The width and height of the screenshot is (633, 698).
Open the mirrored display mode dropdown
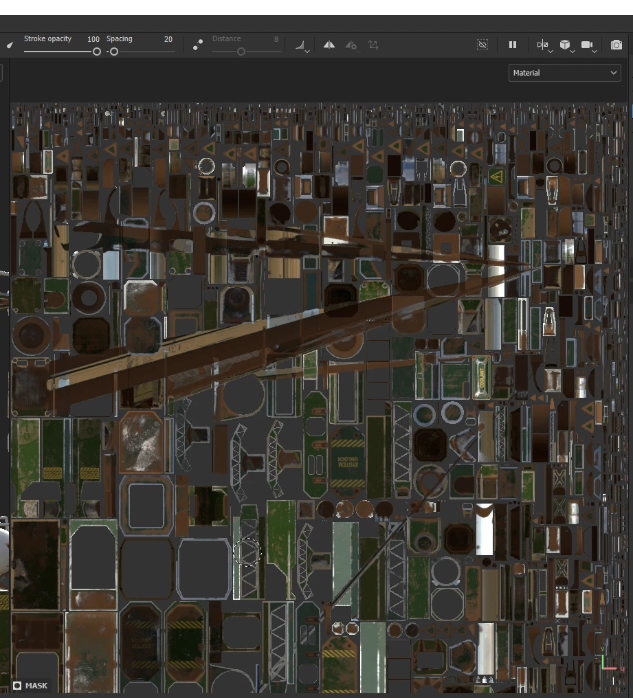(544, 45)
